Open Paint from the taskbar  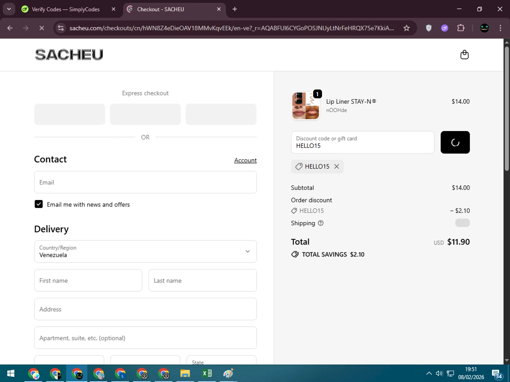pos(228,374)
